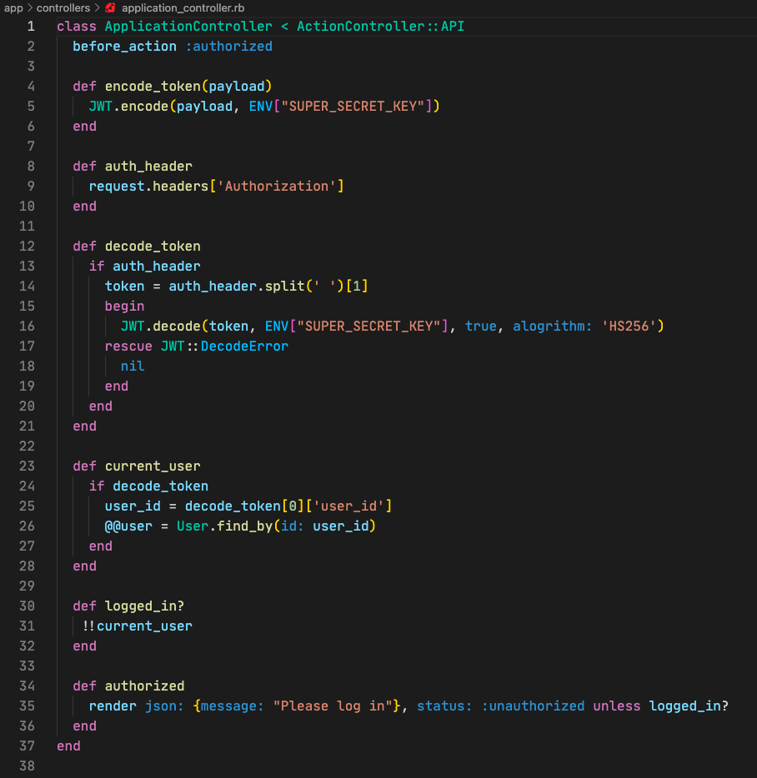
Task: Click 'decode_token' method definition on line 12
Action: [153, 246]
